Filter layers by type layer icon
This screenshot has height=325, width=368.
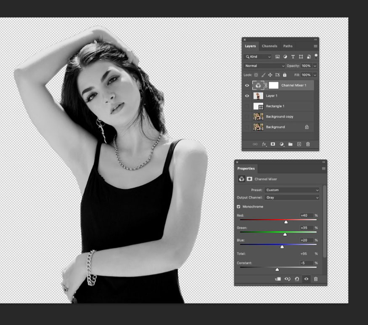[293, 57]
